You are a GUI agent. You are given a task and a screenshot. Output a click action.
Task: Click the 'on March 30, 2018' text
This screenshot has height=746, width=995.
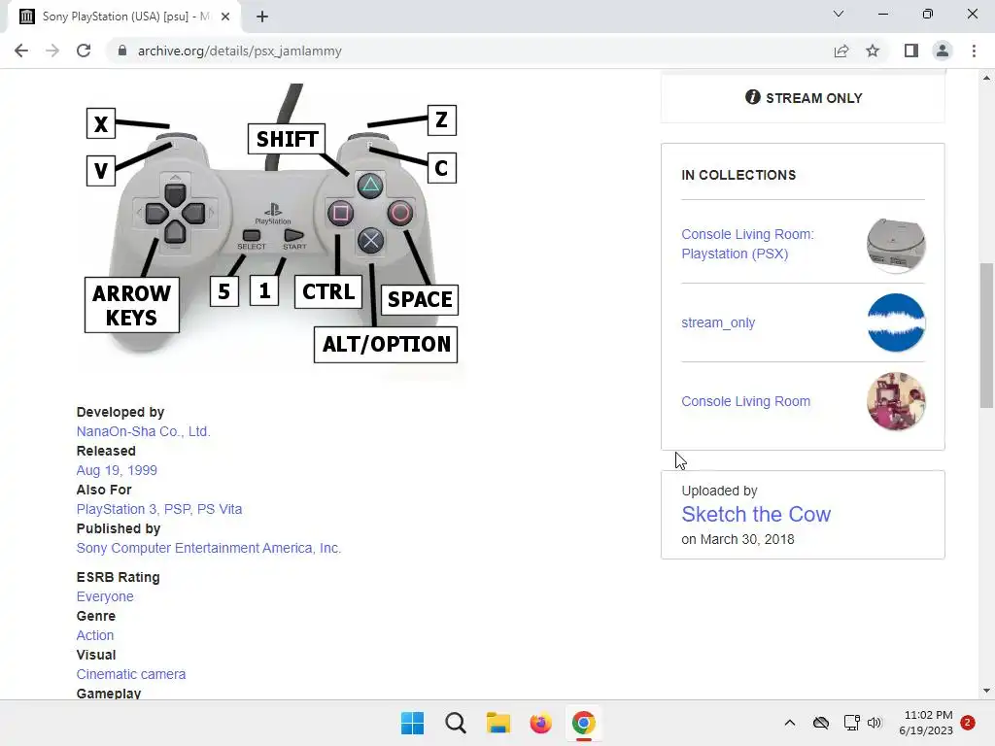click(x=738, y=539)
